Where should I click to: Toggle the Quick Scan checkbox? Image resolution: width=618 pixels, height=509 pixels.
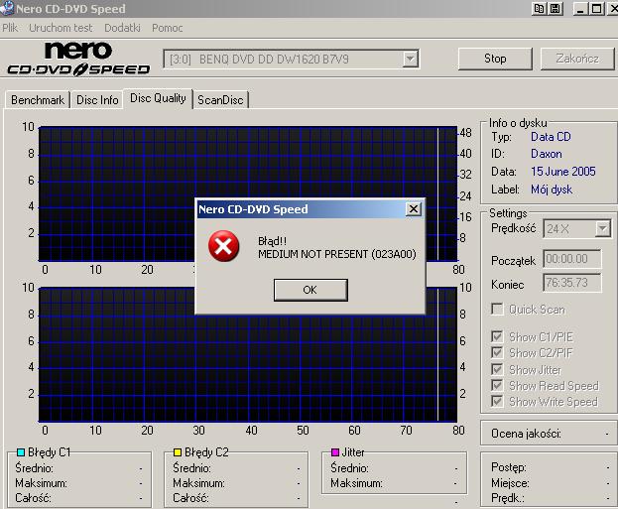497,310
